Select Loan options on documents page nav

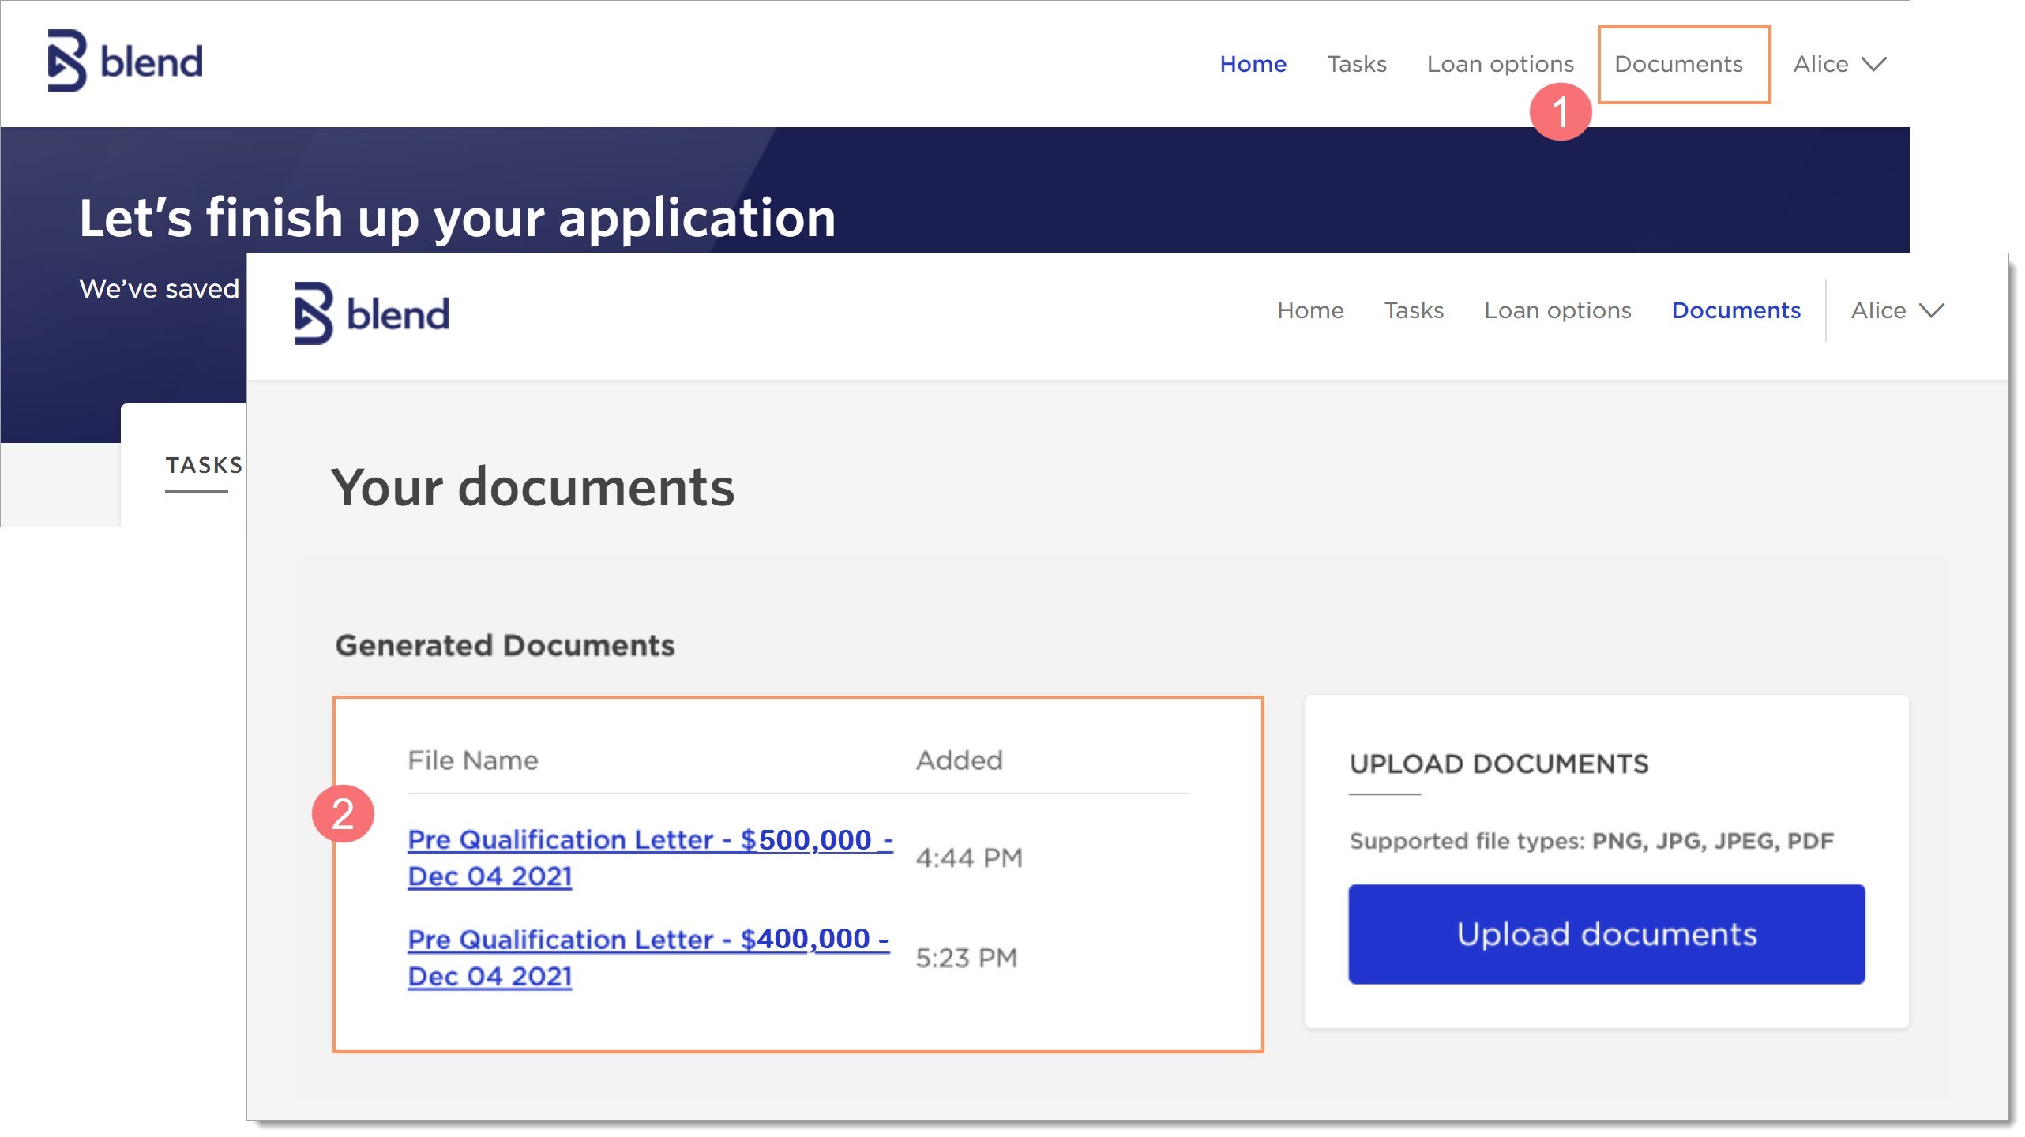click(x=1557, y=310)
